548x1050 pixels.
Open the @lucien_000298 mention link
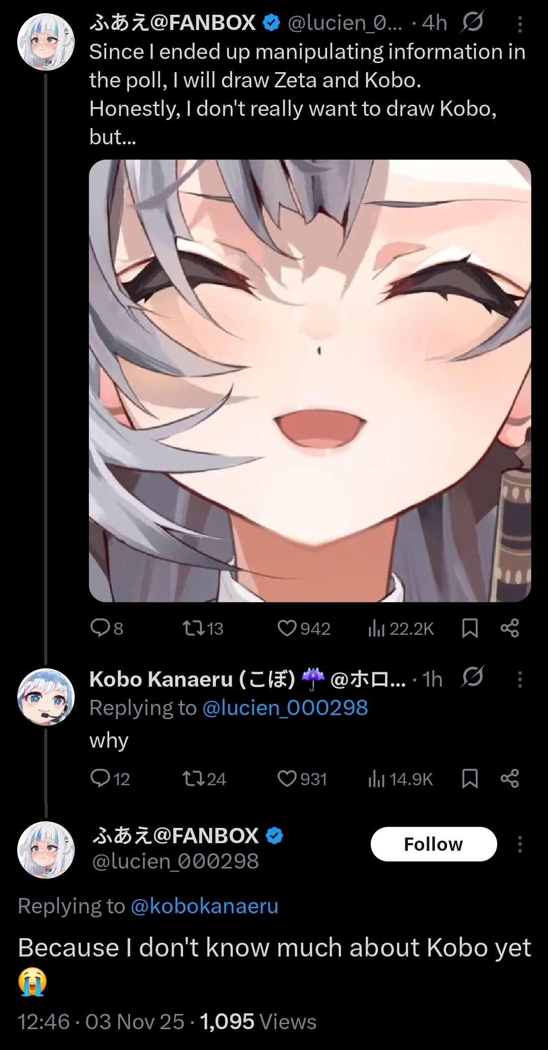pyautogui.click(x=285, y=707)
